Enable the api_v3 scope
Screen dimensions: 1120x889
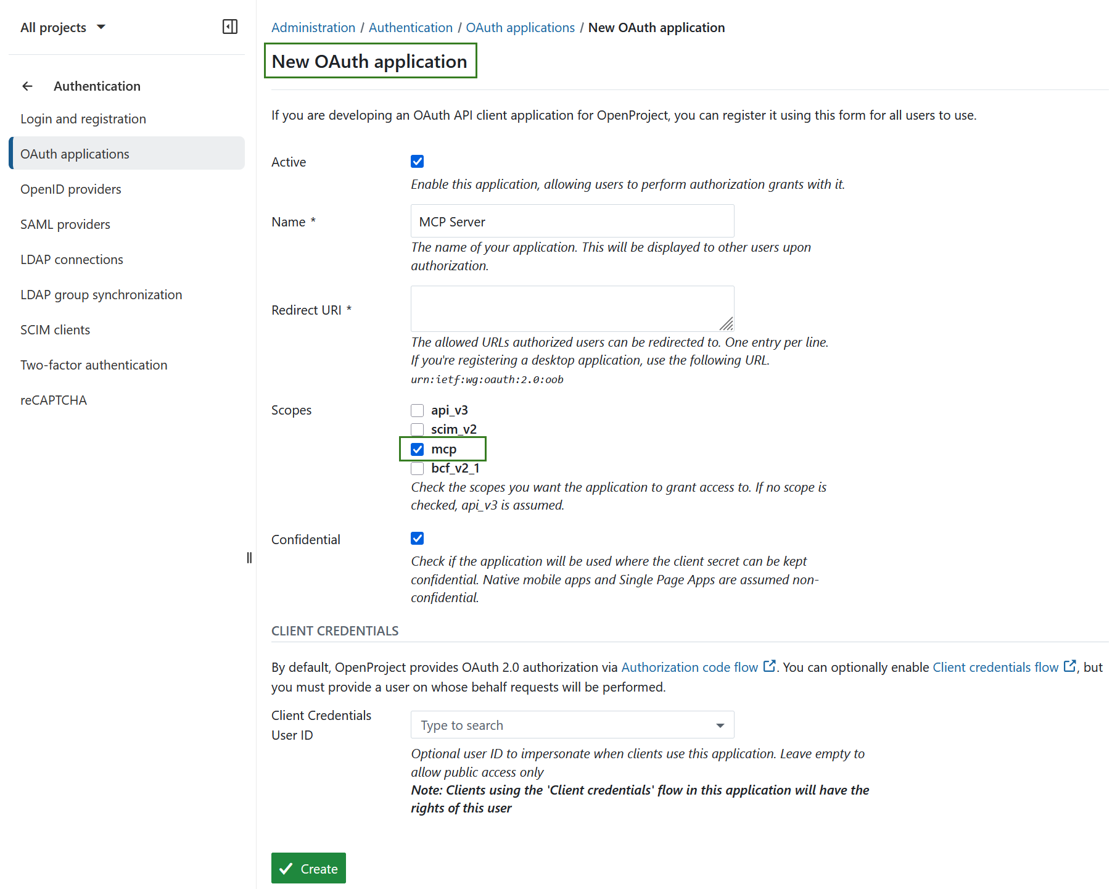(x=418, y=410)
